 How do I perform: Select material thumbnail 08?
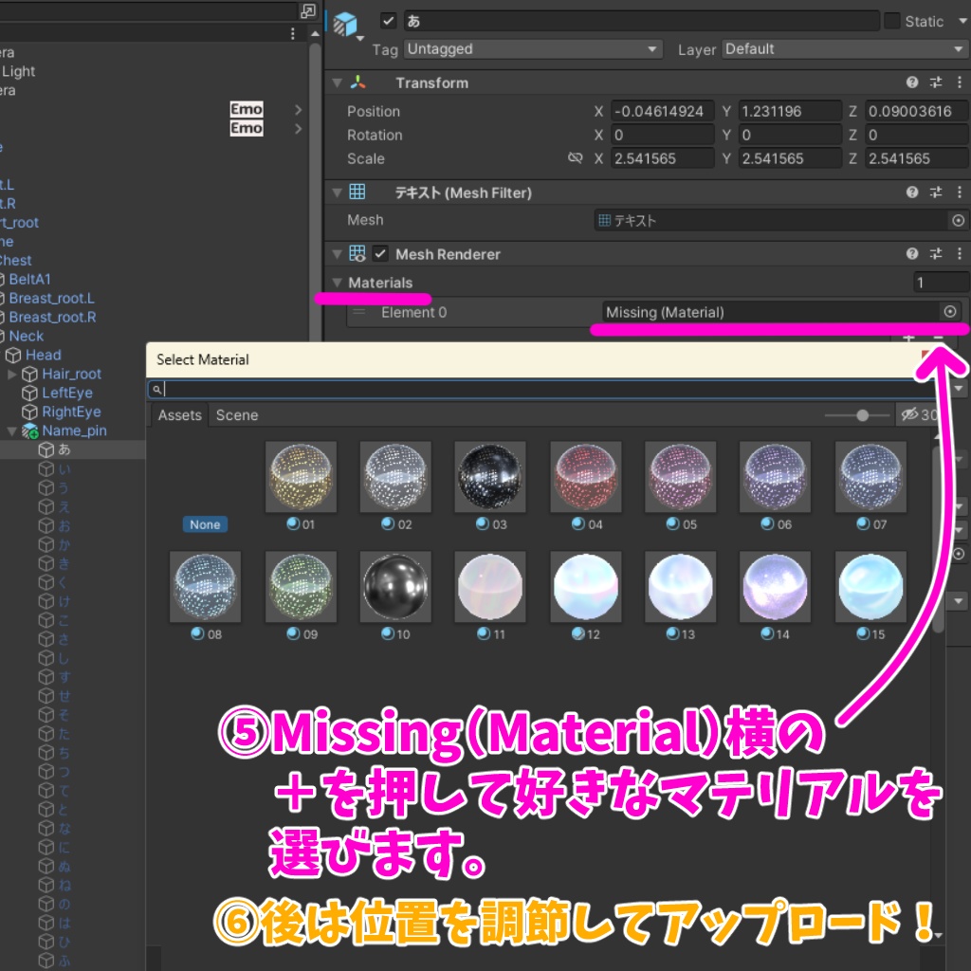click(206, 586)
